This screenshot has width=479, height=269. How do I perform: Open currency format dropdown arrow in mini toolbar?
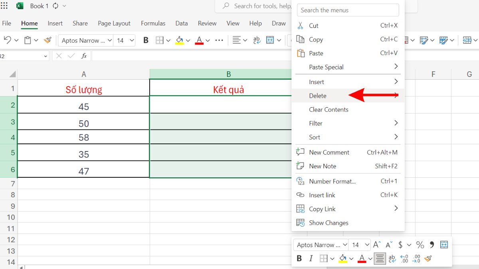tap(409, 245)
